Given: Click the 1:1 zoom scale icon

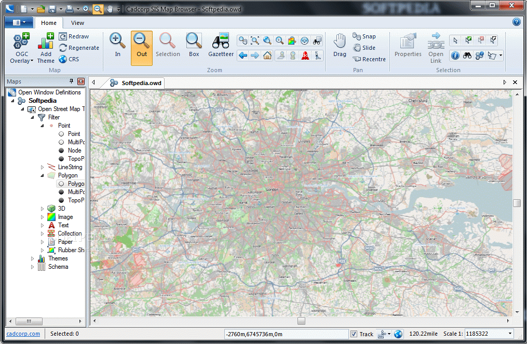Looking at the screenshot, I should (280, 40).
